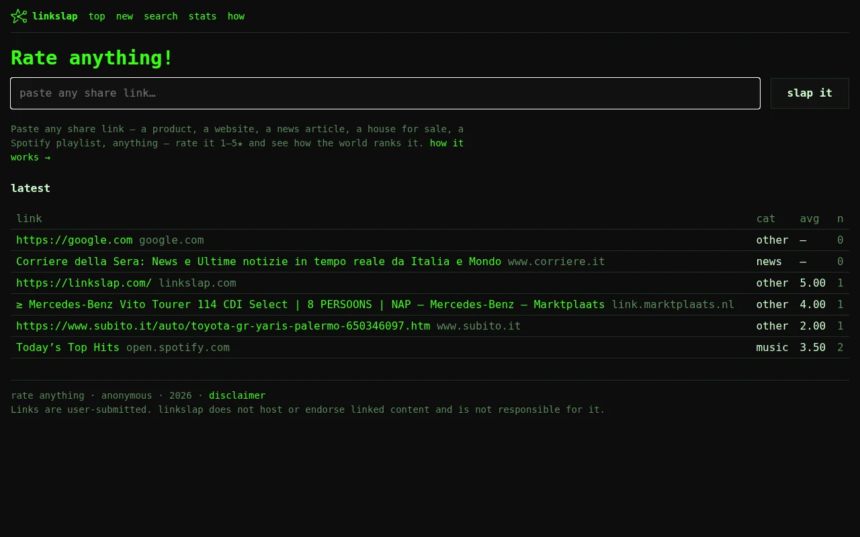Open the disclaimer link in footer
This screenshot has height=537, width=860.
pyautogui.click(x=237, y=395)
